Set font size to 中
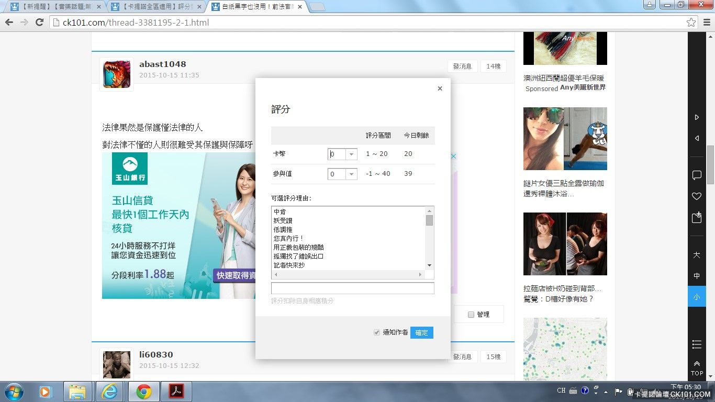 coord(697,276)
